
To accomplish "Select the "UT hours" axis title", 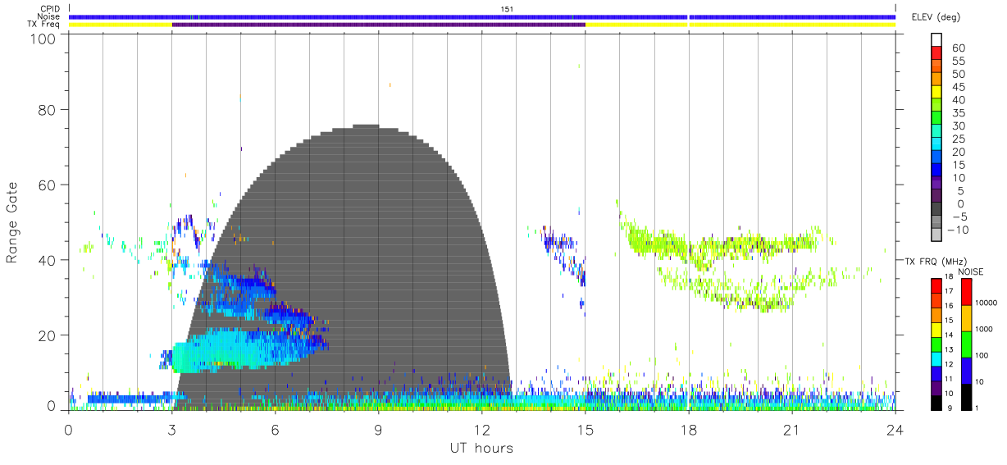I will pyautogui.click(x=481, y=448).
